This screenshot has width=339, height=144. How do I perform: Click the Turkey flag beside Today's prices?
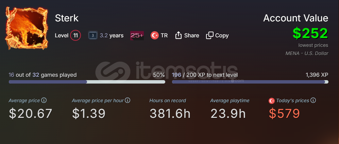pos(272,101)
